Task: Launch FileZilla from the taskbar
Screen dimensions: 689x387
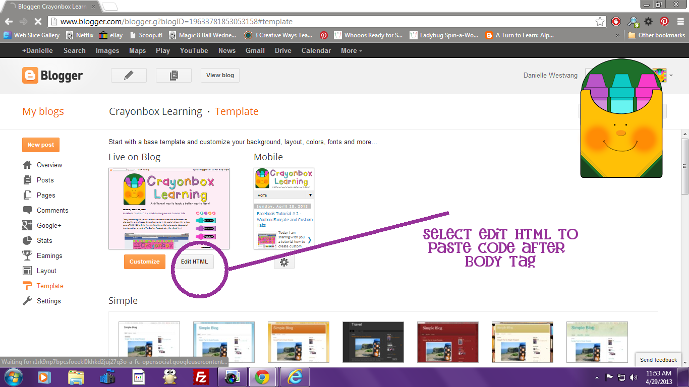Action: (x=202, y=376)
